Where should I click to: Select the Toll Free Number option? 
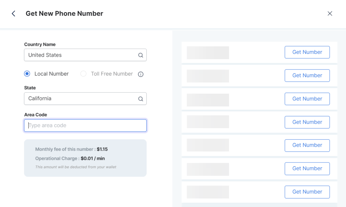click(x=83, y=73)
